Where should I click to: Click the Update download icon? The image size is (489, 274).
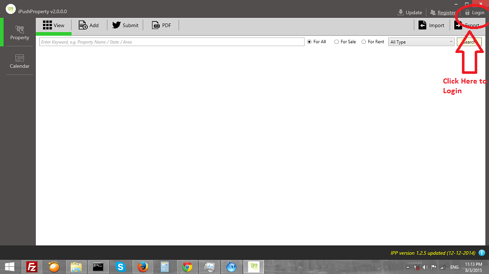point(401,12)
